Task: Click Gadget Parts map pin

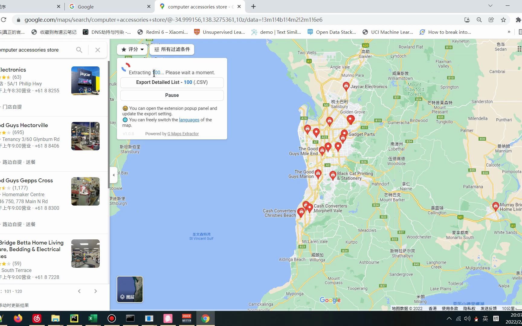Action: [x=344, y=133]
